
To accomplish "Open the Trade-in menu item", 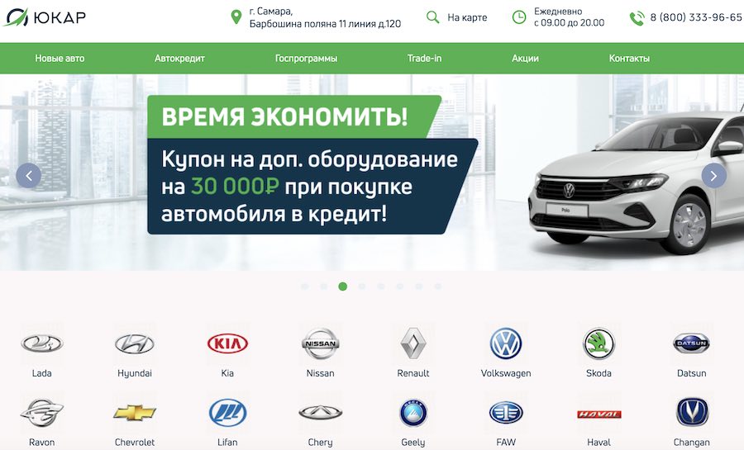I will coord(424,59).
